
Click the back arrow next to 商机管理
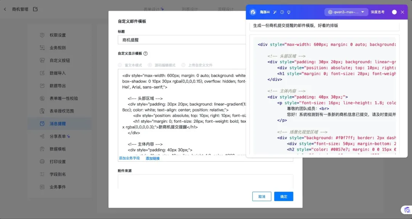[x=5, y=9]
